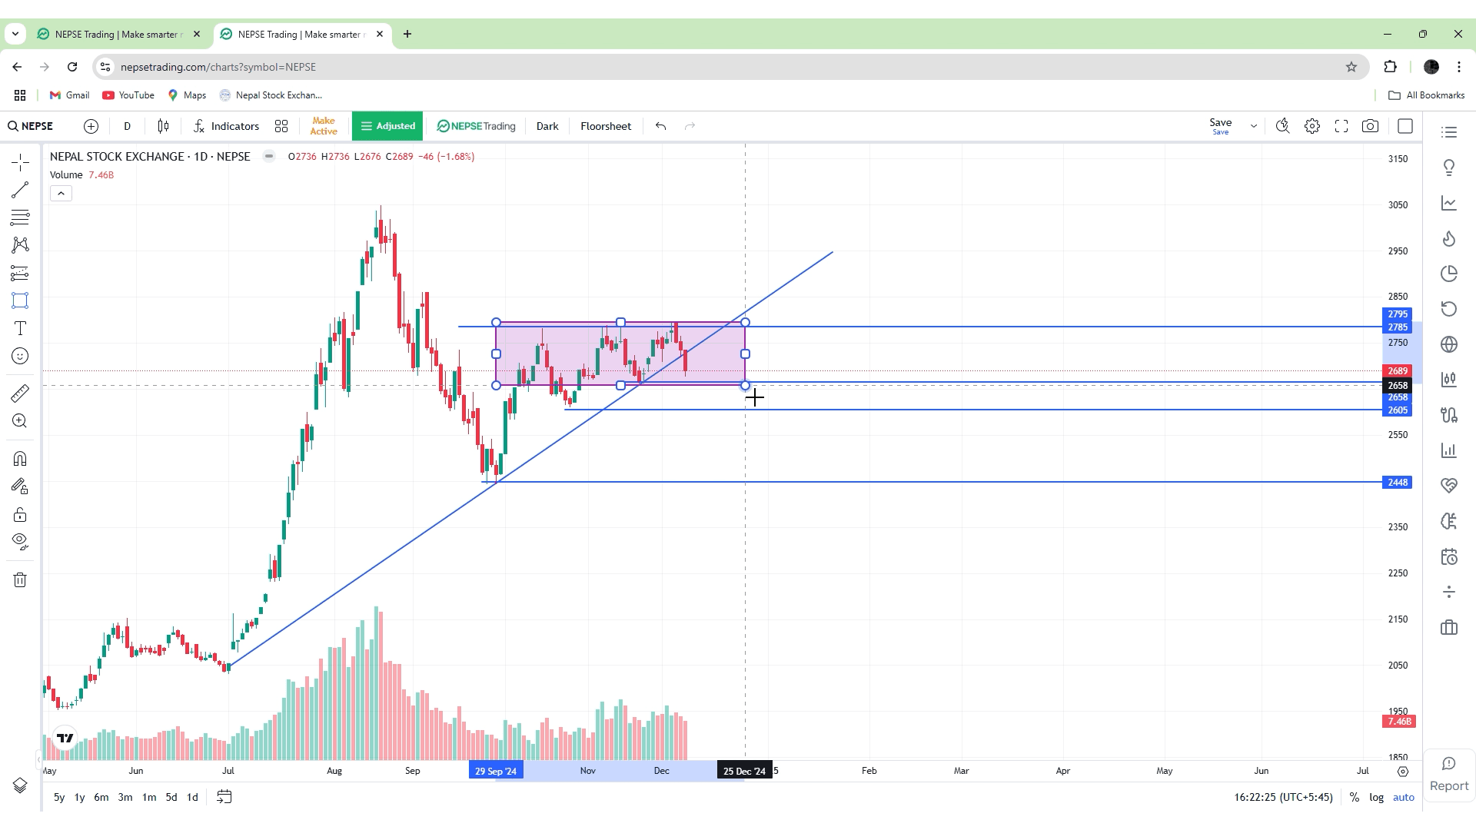Screen dimensions: 1476x830
Task: Open the go to date calendar
Action: [224, 797]
